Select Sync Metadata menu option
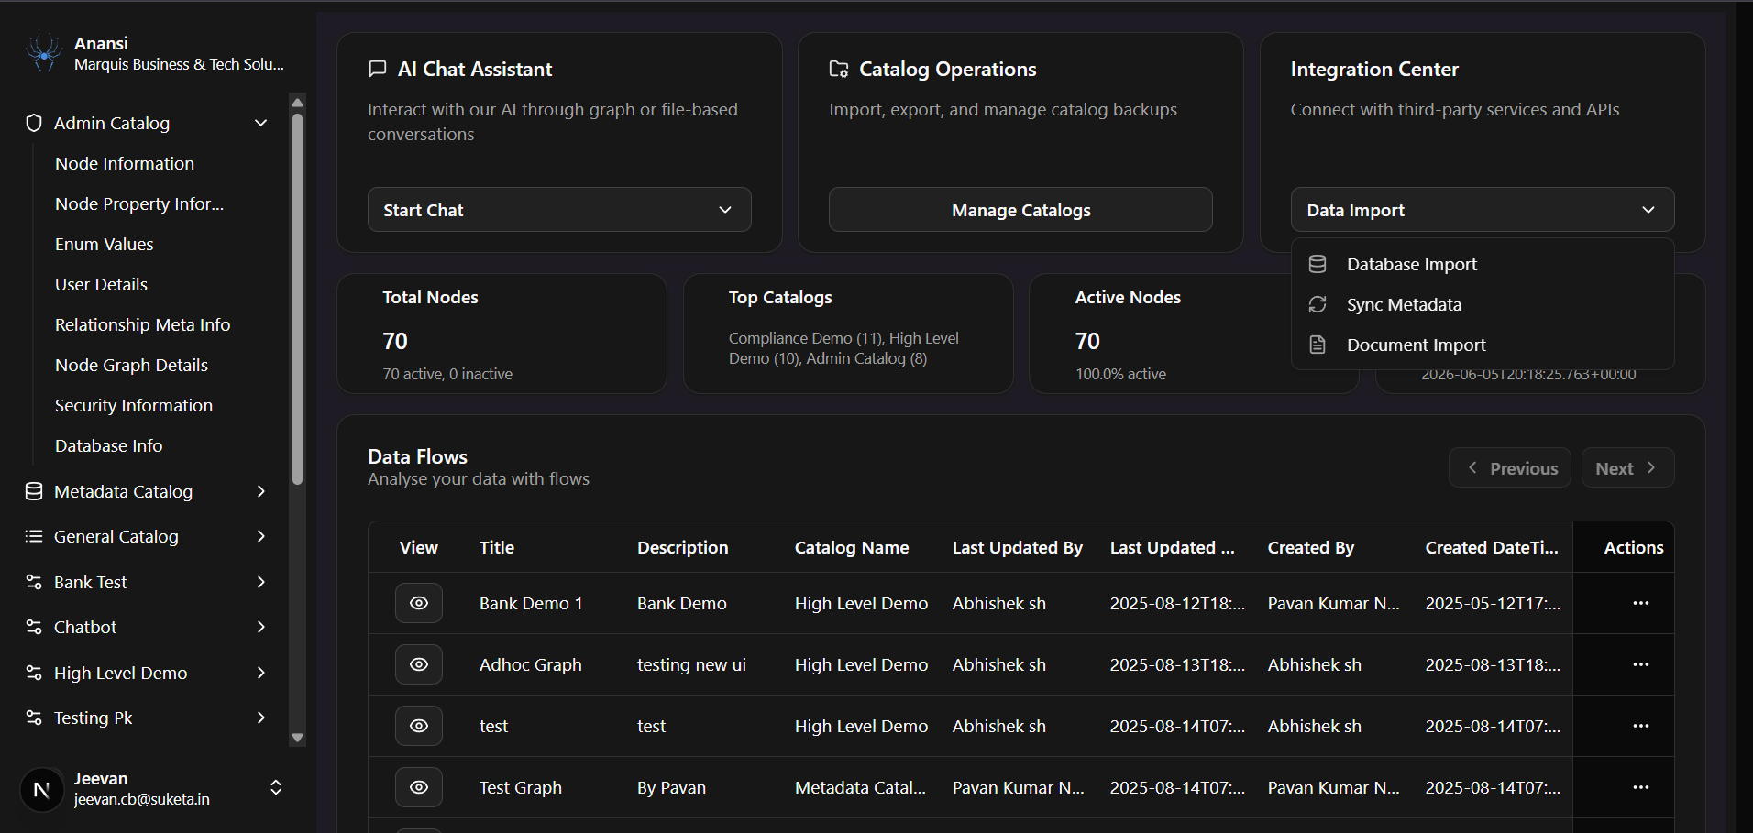 (x=1483, y=304)
